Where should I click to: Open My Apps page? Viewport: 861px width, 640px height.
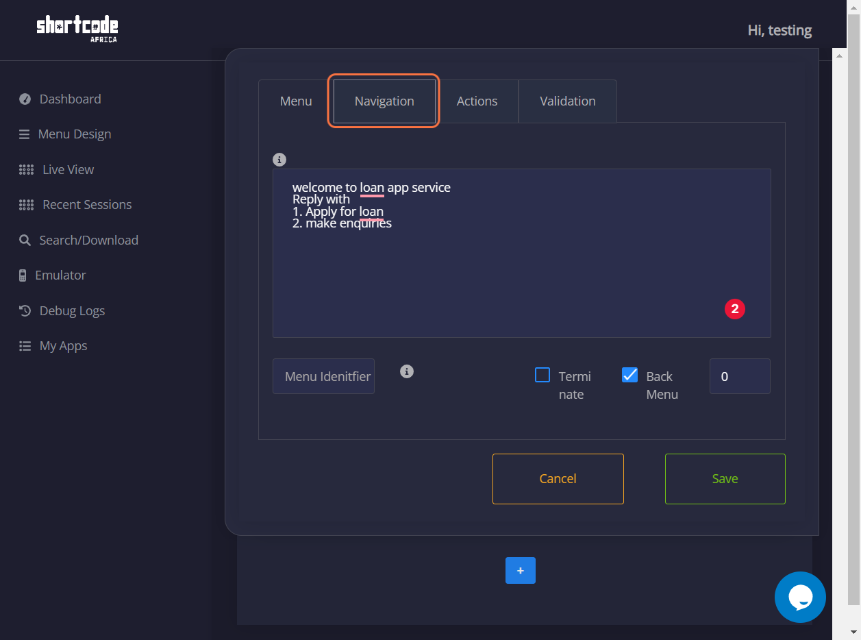(63, 346)
